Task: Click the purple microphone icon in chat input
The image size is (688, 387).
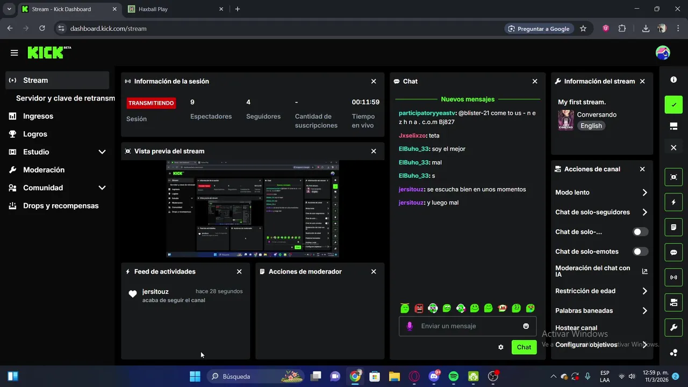Action: (410, 326)
